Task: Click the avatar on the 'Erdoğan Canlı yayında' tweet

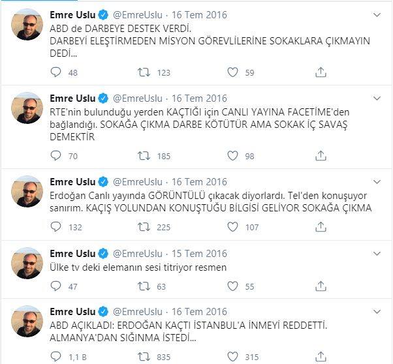Action: (x=27, y=191)
